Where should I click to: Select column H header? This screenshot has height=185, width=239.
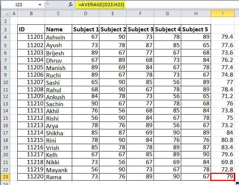click(196, 14)
